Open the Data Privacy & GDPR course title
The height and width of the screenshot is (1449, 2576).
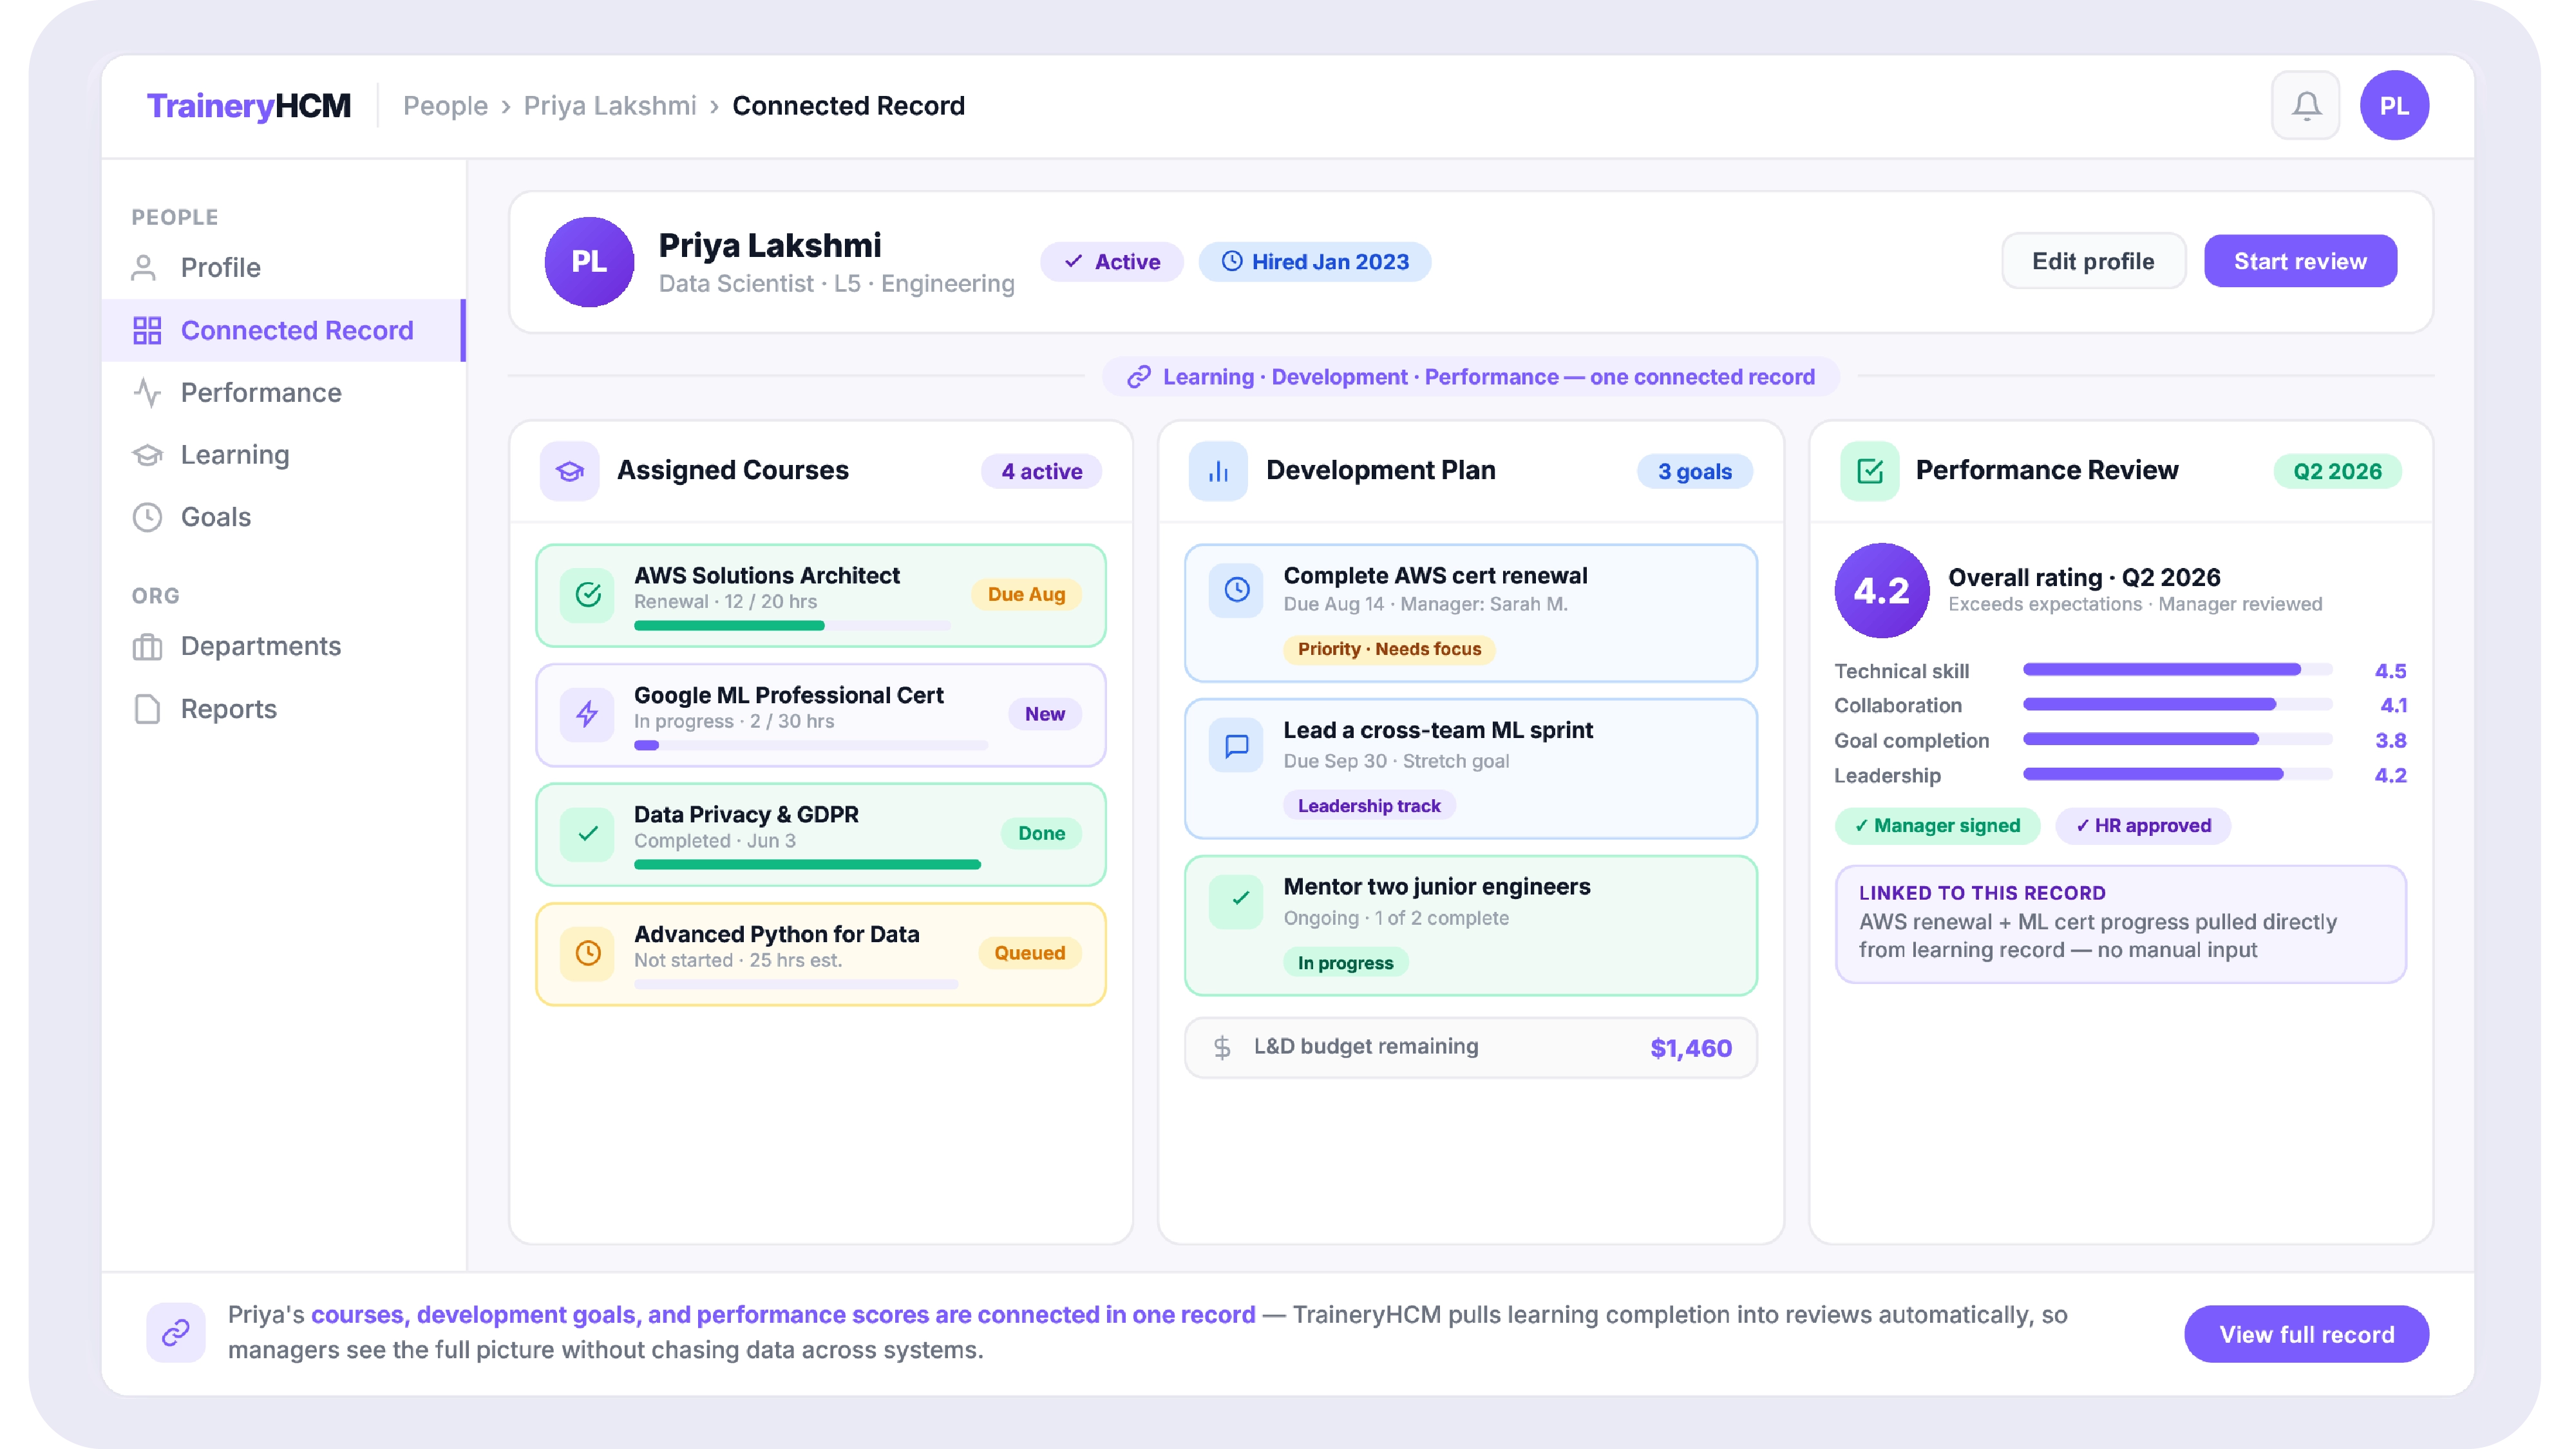(746, 814)
